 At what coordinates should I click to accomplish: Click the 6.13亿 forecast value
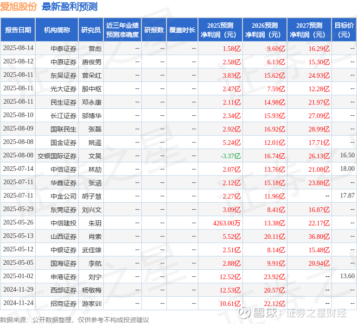(276, 62)
